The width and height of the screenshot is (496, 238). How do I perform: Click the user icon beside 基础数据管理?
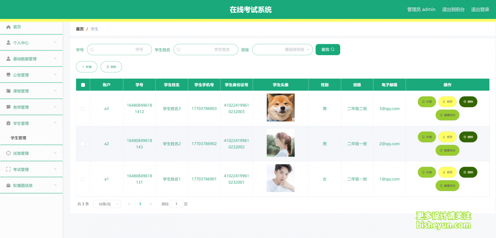point(9,59)
